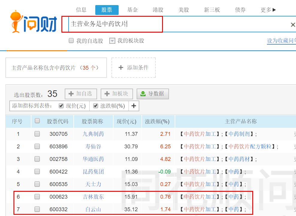
Task: Click the 股票代码 column header
Action: pyautogui.click(x=58, y=121)
